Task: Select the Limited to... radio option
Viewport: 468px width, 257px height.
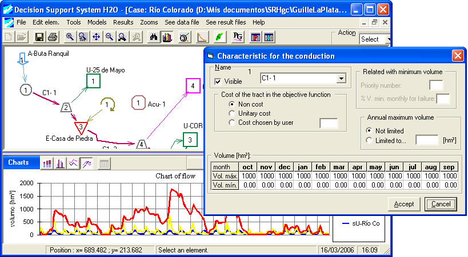Action: 369,141
